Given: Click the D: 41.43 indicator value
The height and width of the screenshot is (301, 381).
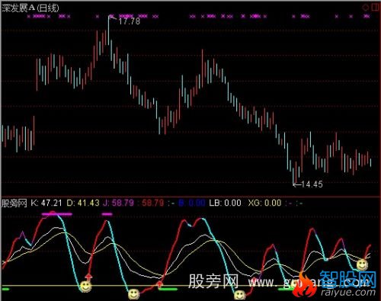Looking at the screenshot, I should pyautogui.click(x=83, y=203).
